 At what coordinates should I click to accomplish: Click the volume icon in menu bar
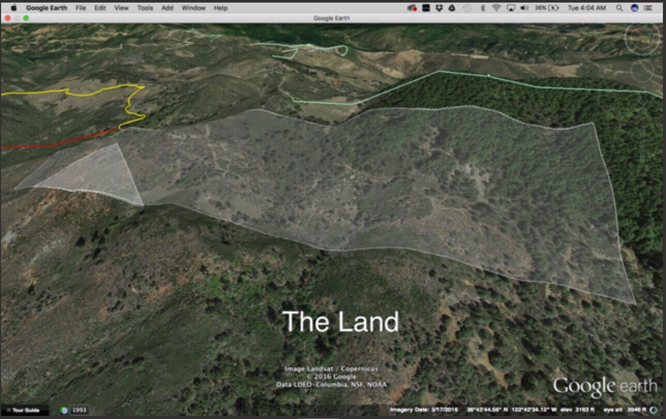click(525, 8)
